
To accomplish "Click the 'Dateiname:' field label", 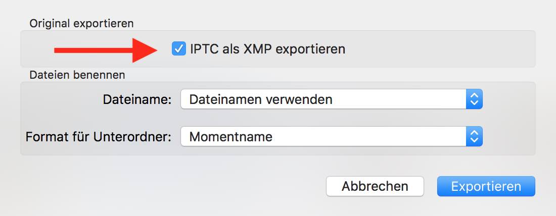I will coord(137,99).
